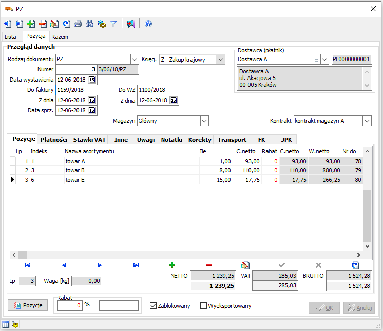Click the refresh icon in top toolbar
This screenshot has height=331, width=383.
66,24
